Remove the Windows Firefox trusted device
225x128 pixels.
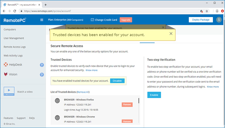pyautogui.click(x=127, y=105)
